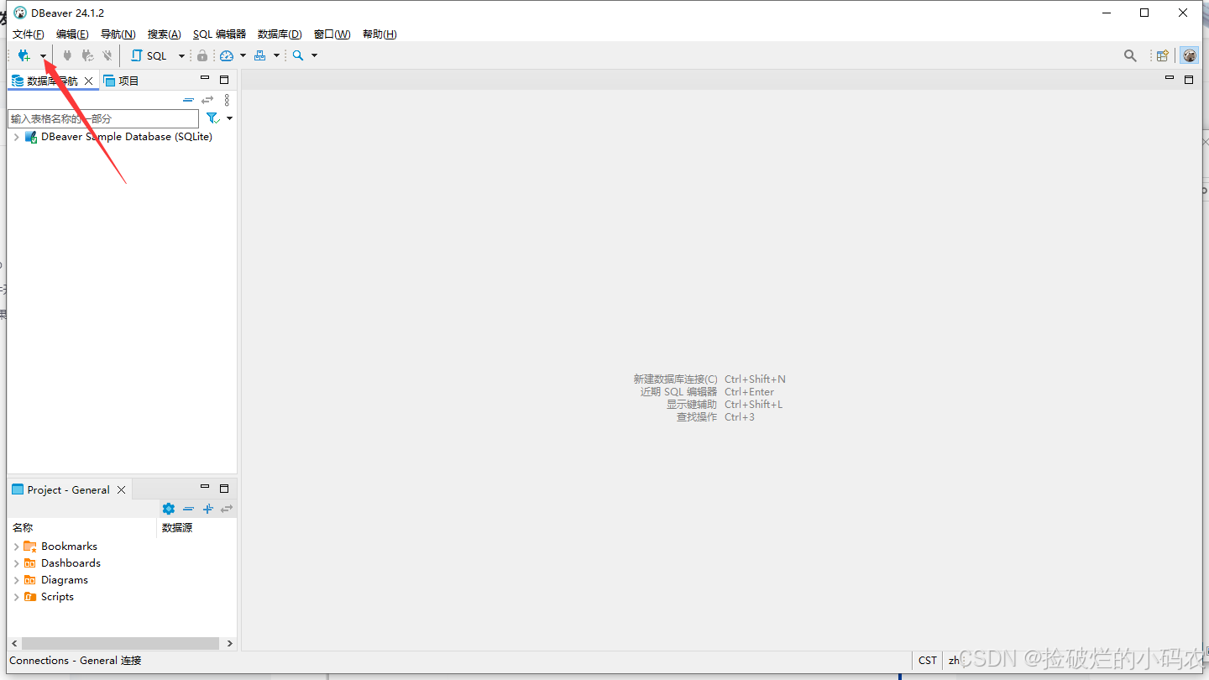Click the gear configure icon in Project panel
This screenshot has height=680, width=1209.
coord(169,509)
